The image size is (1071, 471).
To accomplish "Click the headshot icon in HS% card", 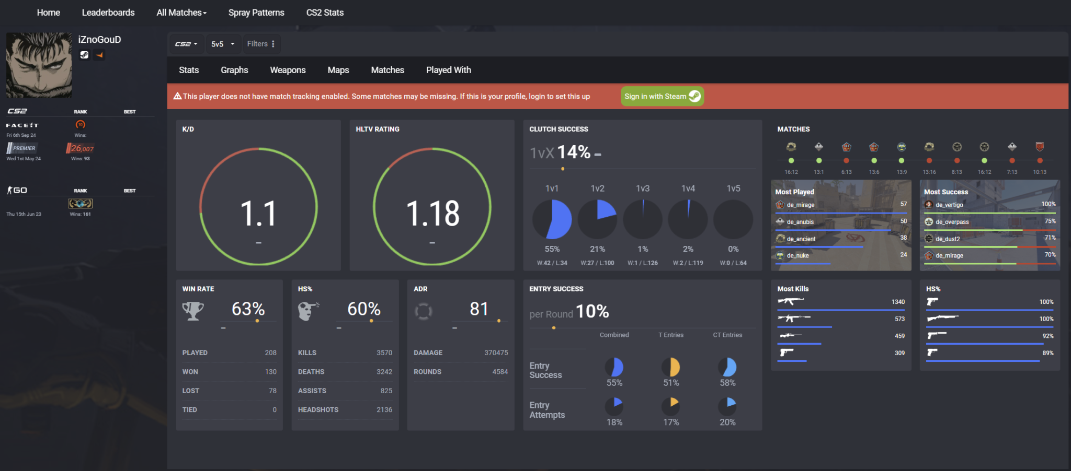I will [309, 311].
